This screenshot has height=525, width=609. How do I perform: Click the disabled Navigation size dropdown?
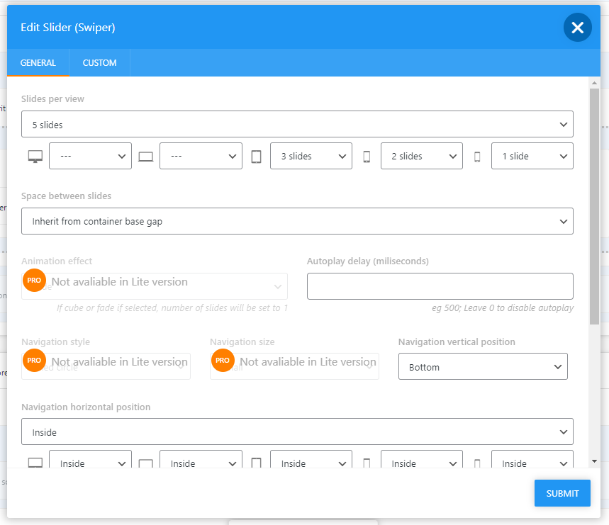pyautogui.click(x=294, y=366)
